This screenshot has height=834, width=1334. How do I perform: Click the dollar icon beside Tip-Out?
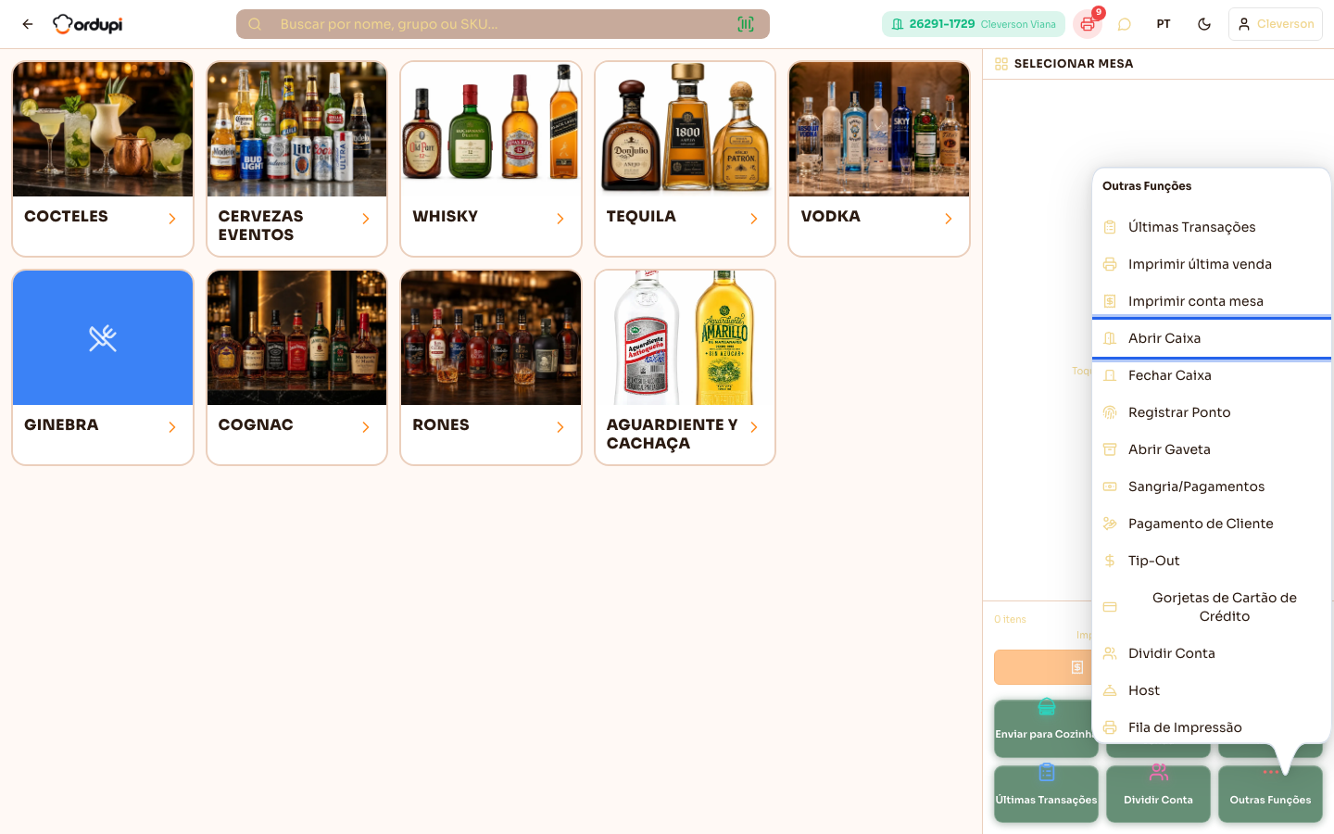tap(1110, 561)
